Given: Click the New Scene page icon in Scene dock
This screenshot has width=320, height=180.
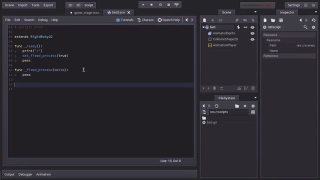Looking at the screenshot, I should [x=204, y=20].
